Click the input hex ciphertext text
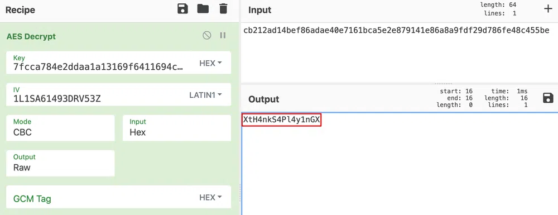Image resolution: width=558 pixels, height=215 pixels. [x=396, y=31]
